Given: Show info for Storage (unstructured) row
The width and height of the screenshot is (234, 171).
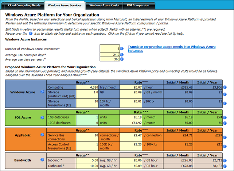Looking at the screenshot, I should (x=225, y=94).
